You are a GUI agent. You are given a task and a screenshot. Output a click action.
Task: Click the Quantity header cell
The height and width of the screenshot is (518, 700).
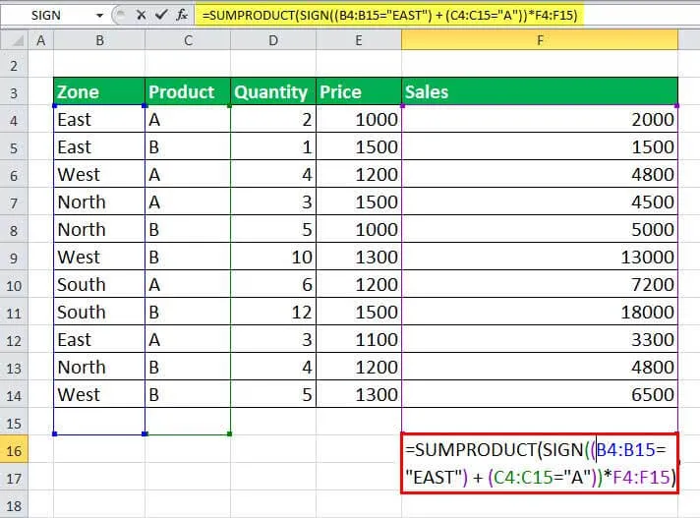pyautogui.click(x=273, y=91)
